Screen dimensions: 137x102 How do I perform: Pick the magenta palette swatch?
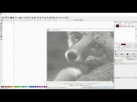tap(43, 87)
